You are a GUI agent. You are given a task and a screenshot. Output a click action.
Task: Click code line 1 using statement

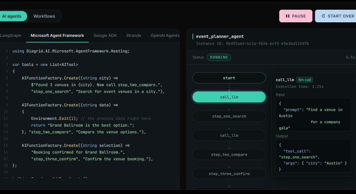[x=71, y=51]
